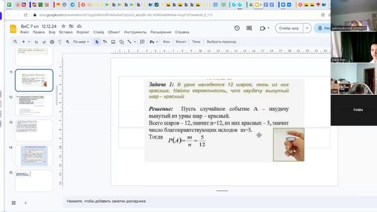Screen dimensions: 377x212
Task: Click the 'Решение:' text on slide
Action: point(161,109)
